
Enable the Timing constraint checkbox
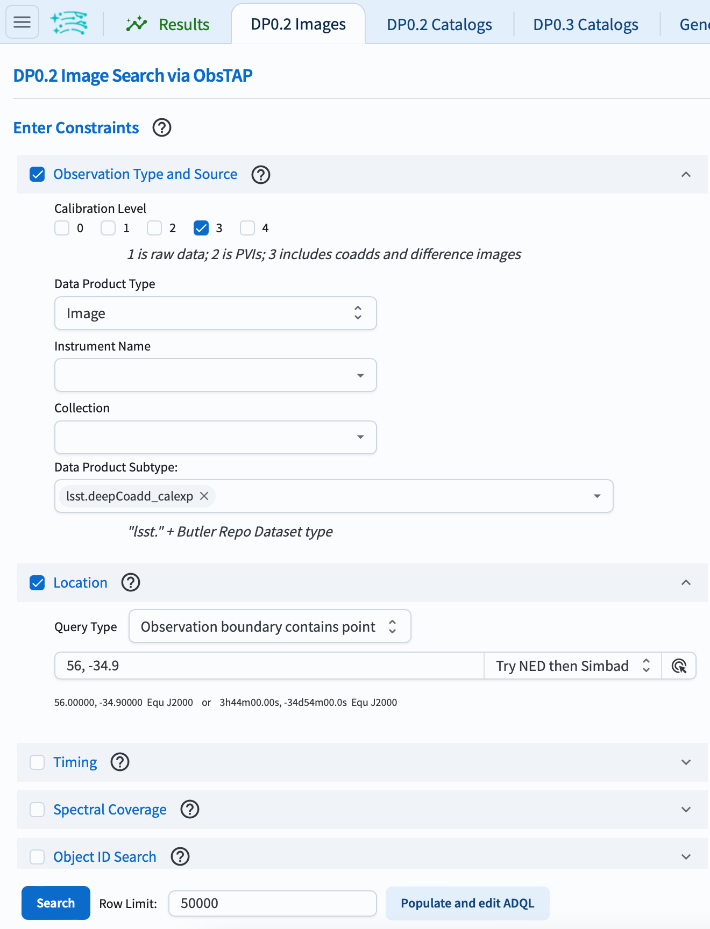[37, 762]
